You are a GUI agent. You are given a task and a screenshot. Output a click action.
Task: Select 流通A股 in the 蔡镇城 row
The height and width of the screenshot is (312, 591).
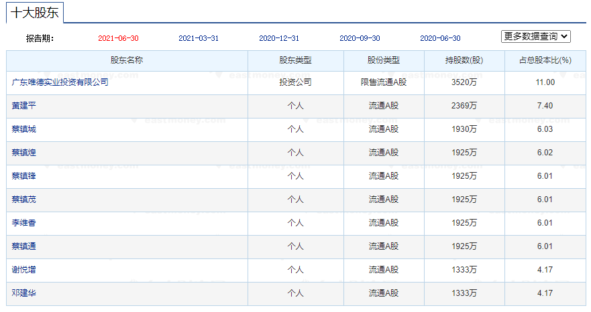point(384,129)
